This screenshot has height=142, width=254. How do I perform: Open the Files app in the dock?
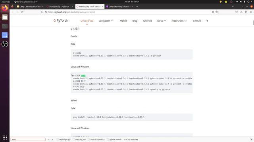[x=5, y=17]
